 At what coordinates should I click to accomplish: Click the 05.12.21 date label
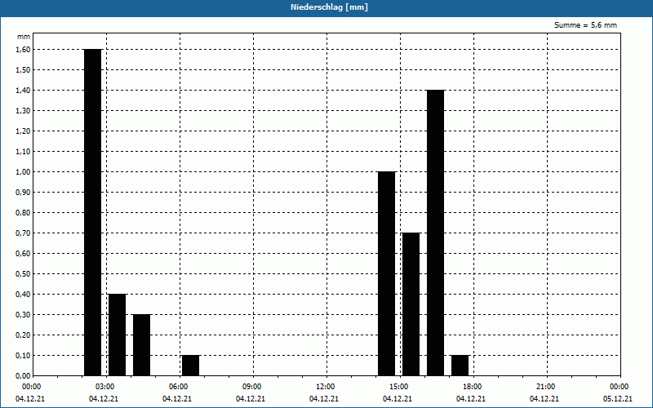[618, 398]
